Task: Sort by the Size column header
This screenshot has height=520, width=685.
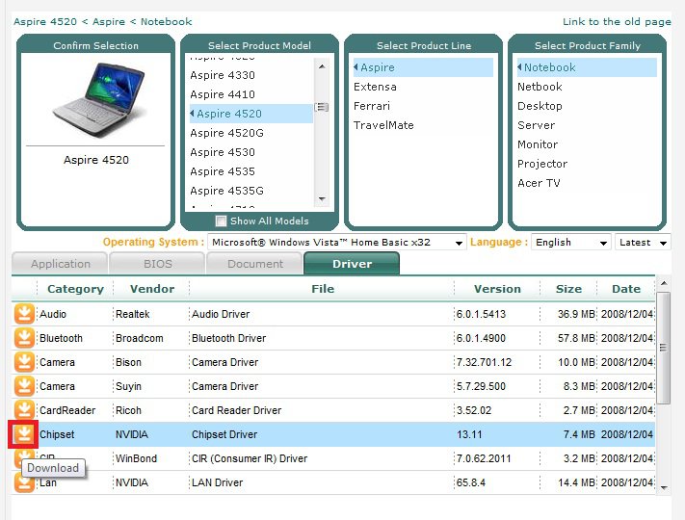Action: click(568, 289)
